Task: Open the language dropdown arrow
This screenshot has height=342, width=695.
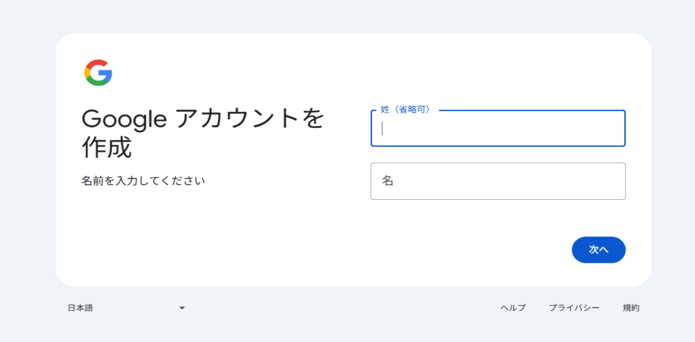Action: tap(182, 308)
